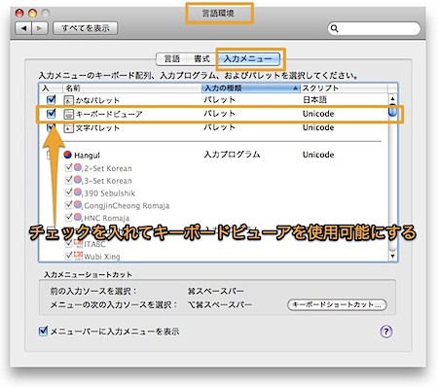
Task: Click the Hangul flag icon
Action: [x=67, y=155]
